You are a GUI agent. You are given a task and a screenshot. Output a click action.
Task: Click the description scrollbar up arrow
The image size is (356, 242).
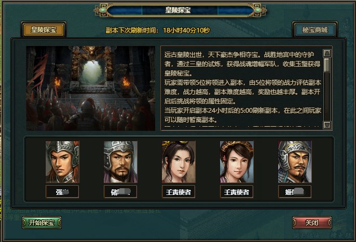[327, 53]
